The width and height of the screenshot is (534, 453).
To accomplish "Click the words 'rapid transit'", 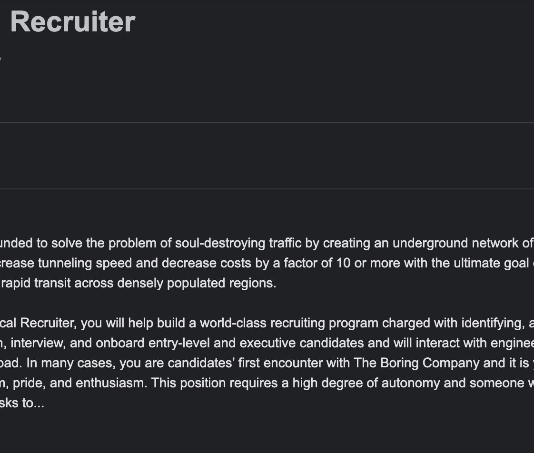I will pos(36,284).
